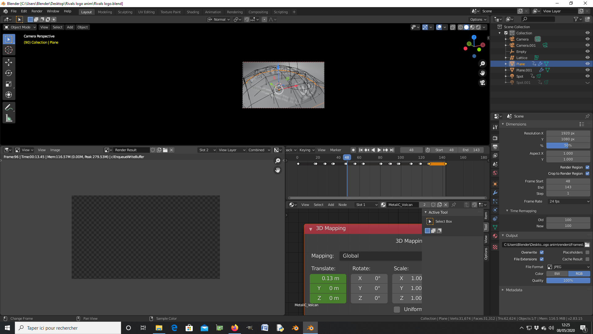The image size is (593, 334).
Task: Hide the Lattice object in outliner
Action: 587,58
